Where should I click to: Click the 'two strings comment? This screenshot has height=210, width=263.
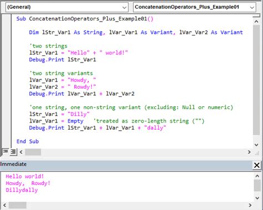pos(48,46)
